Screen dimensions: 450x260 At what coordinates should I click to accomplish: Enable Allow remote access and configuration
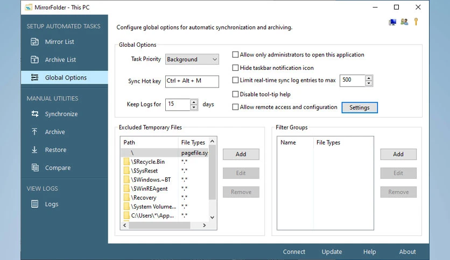pyautogui.click(x=235, y=107)
